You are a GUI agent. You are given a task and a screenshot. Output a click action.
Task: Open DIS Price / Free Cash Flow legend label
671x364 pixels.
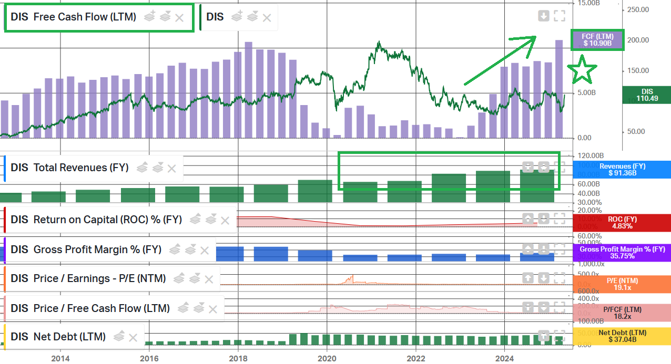[x=90, y=308]
